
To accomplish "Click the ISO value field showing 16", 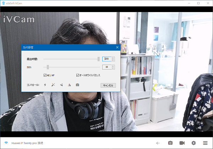I will (107, 67).
